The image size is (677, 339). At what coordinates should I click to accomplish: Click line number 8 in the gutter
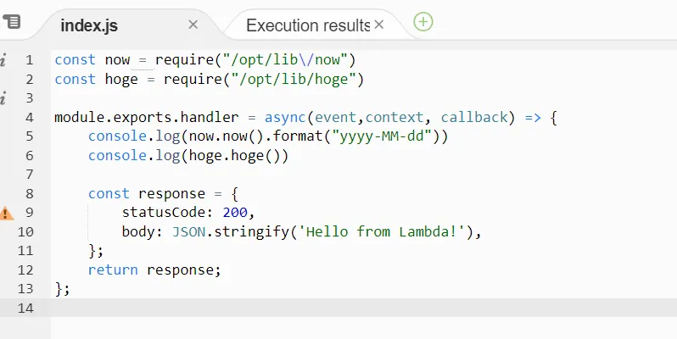point(29,194)
